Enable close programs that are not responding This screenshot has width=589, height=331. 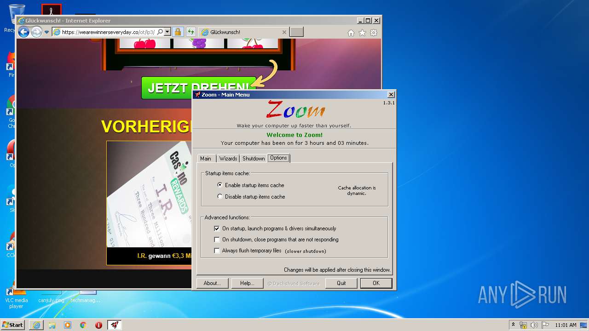pyautogui.click(x=276, y=239)
